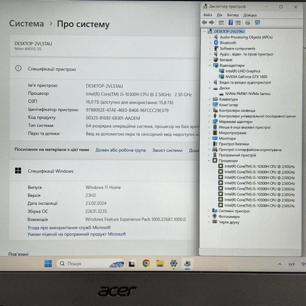Collapse the DESKTOP-2VL5TAU root node
Screen dimensions: 306x306
(204, 31)
